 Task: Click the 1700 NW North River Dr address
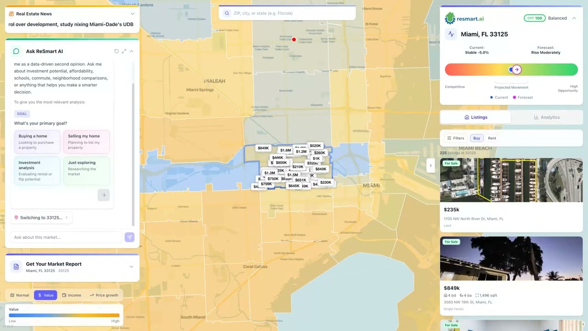(474, 219)
